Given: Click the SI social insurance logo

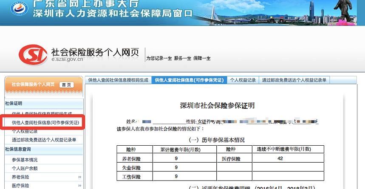Looking at the screenshot, I should [33, 55].
